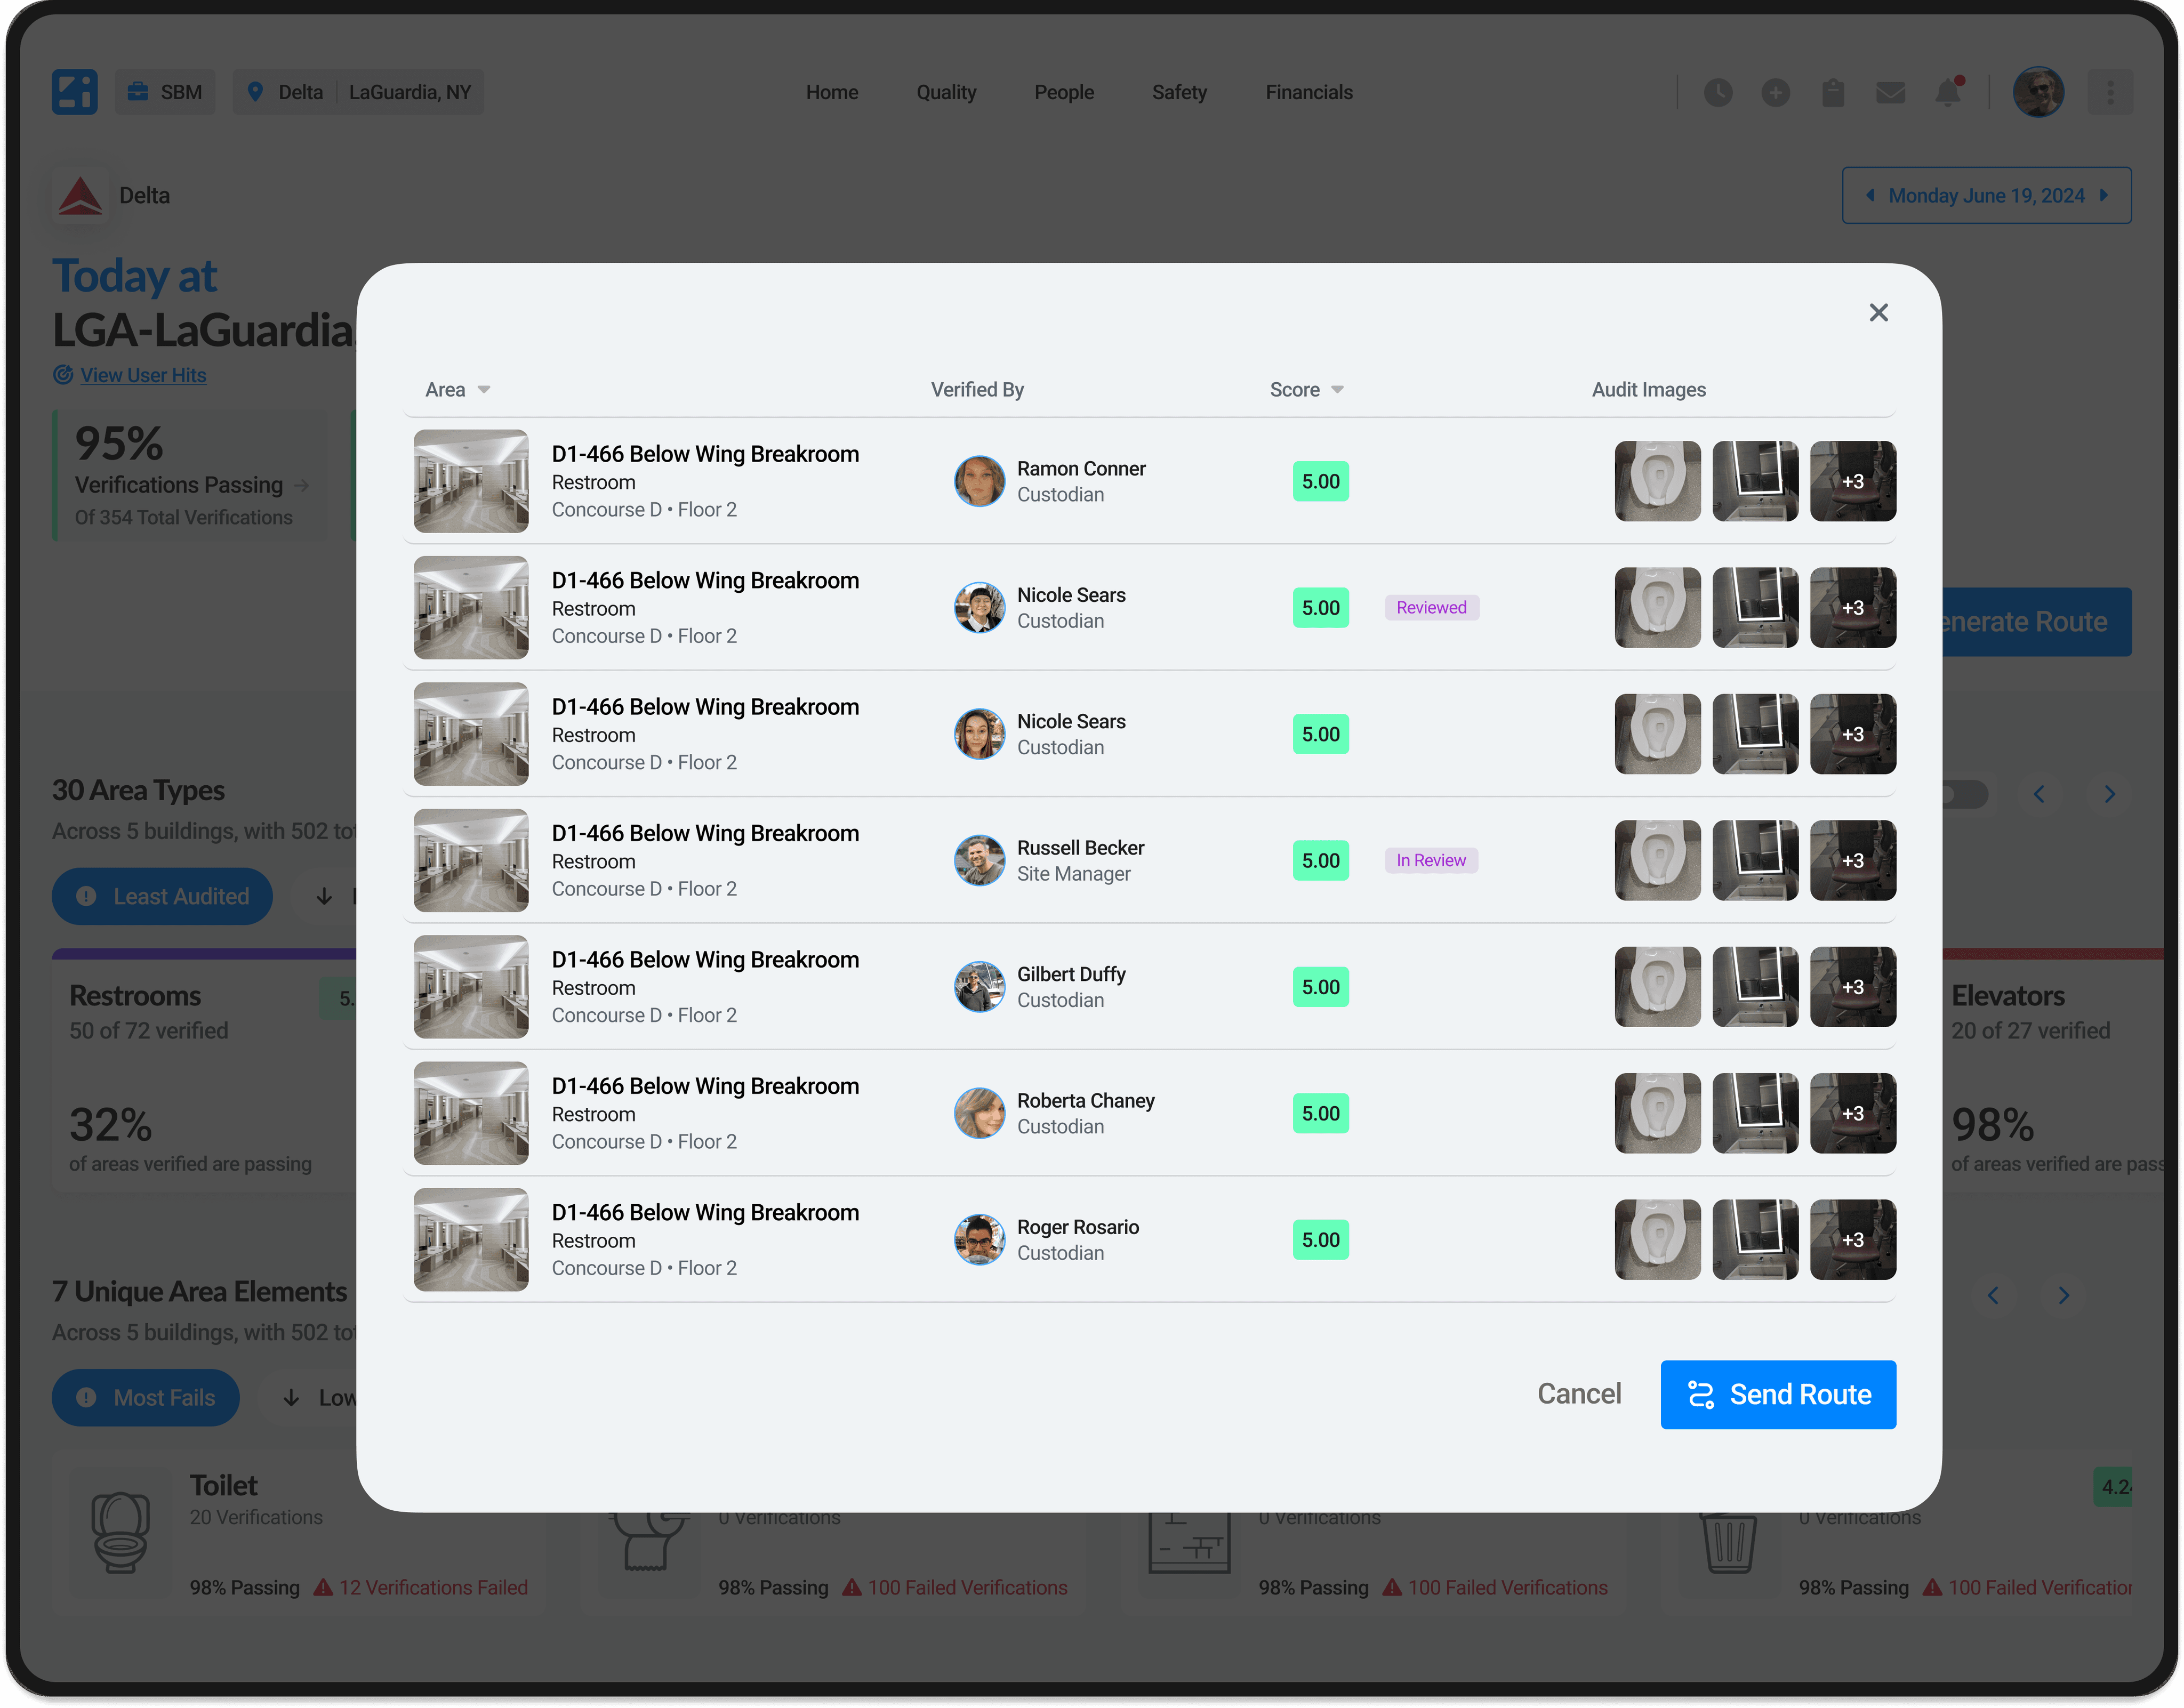The height and width of the screenshot is (1708, 2184).
Task: Click the plus add icon in header
Action: 1775,93
